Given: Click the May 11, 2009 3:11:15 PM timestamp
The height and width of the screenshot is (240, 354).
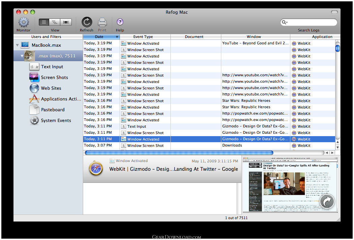Looking at the screenshot, I should pyautogui.click(x=215, y=161).
